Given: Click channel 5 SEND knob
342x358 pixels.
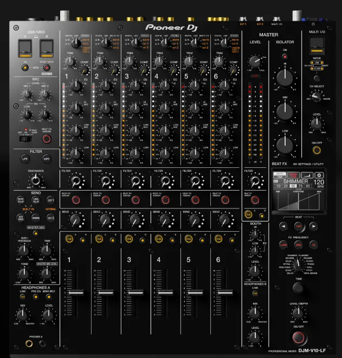Looking at the screenshot, I should pyautogui.click(x=195, y=220).
